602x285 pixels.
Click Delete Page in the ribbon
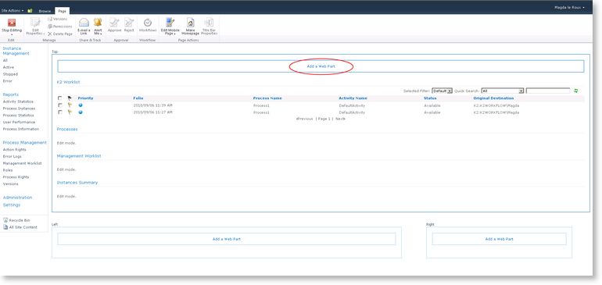tap(59, 34)
